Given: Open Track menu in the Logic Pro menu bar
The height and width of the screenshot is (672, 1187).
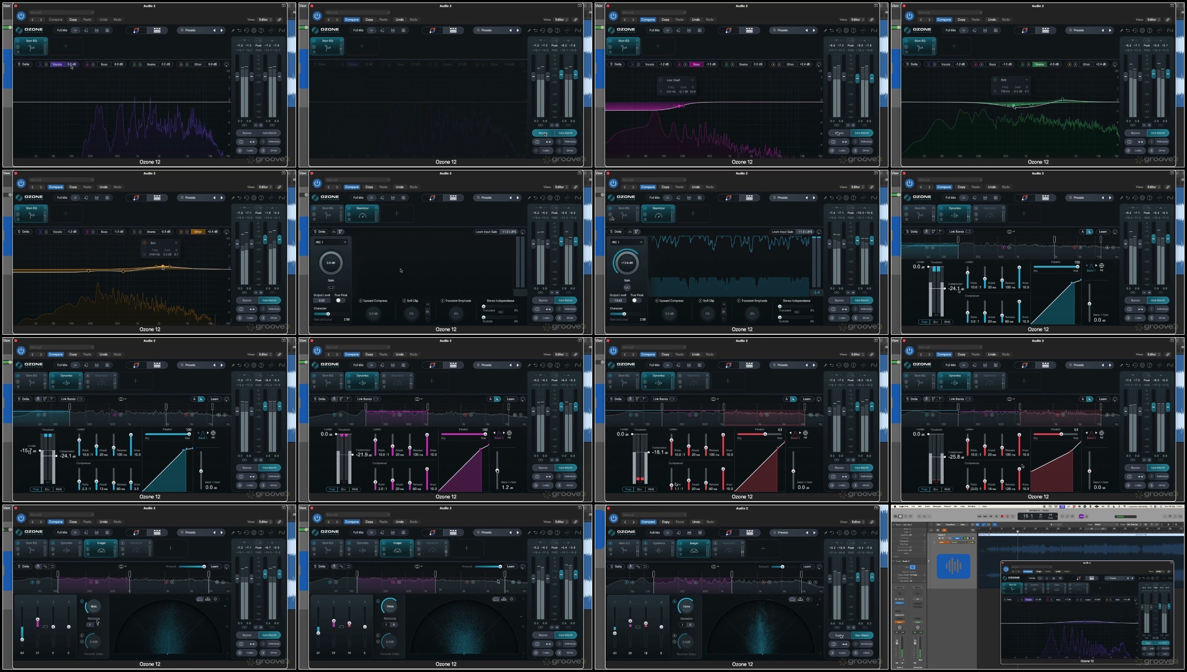Looking at the screenshot, I should click(x=927, y=507).
